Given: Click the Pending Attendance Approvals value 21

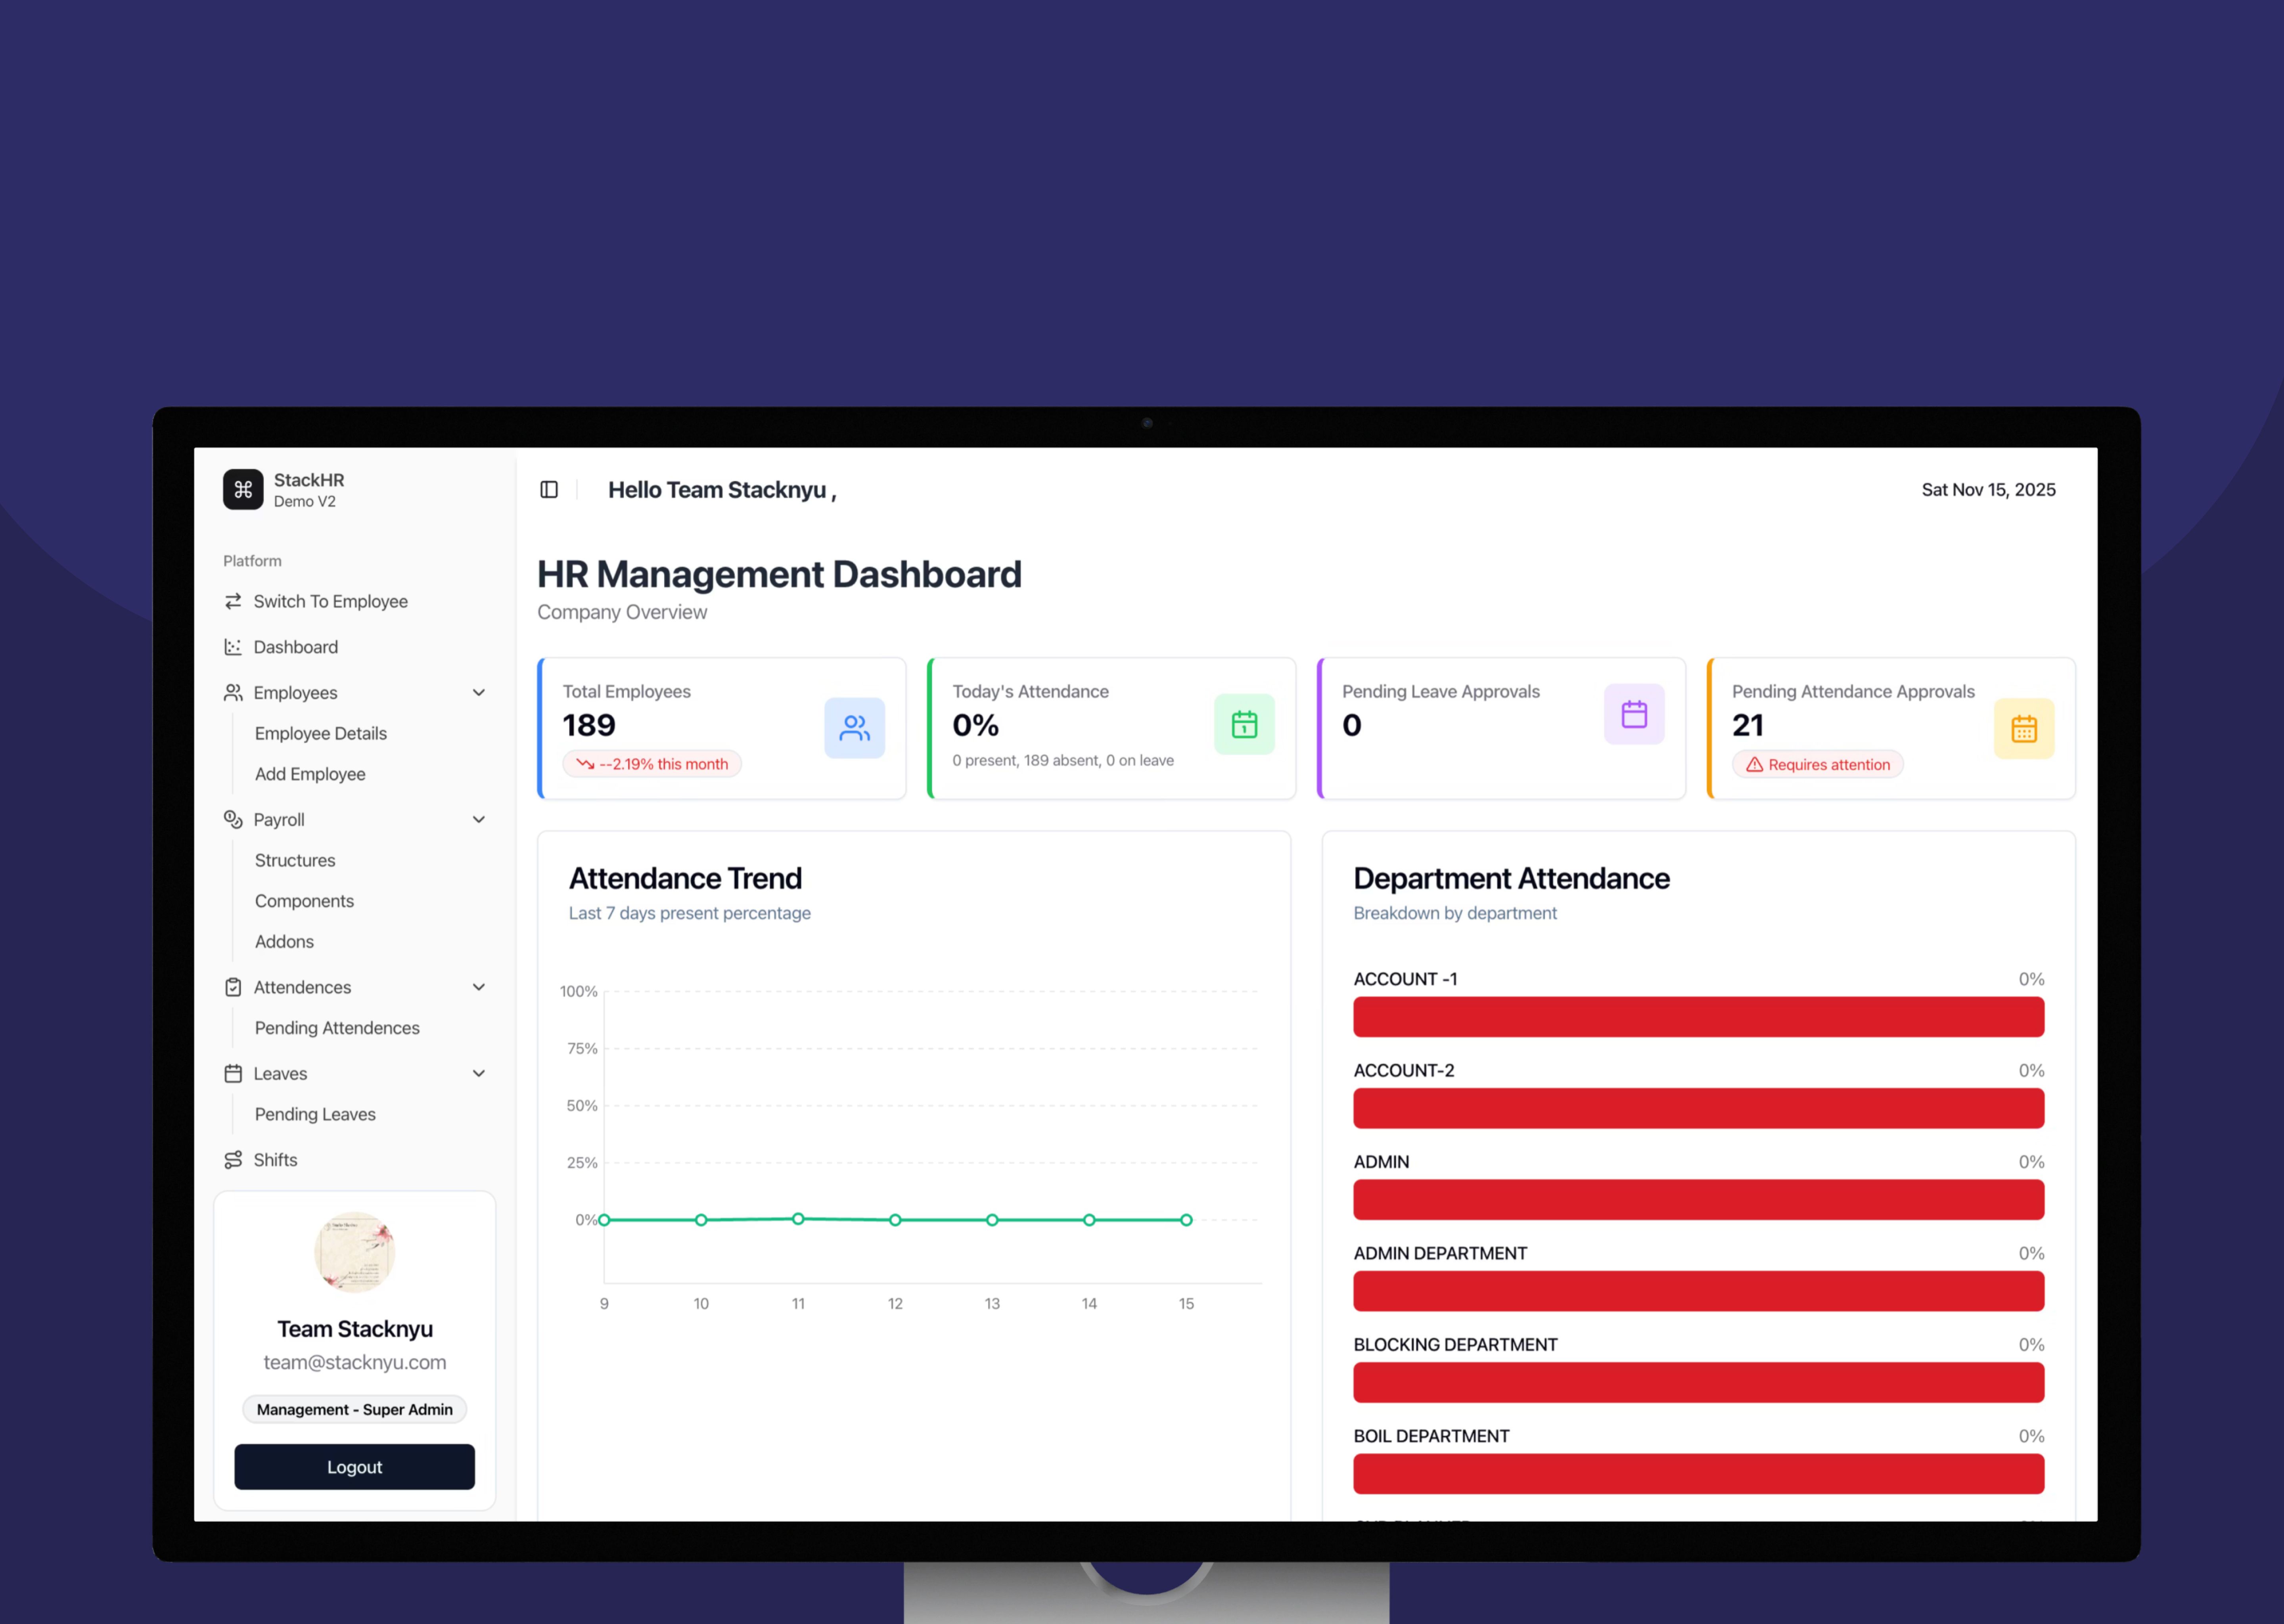Looking at the screenshot, I should click(1748, 725).
